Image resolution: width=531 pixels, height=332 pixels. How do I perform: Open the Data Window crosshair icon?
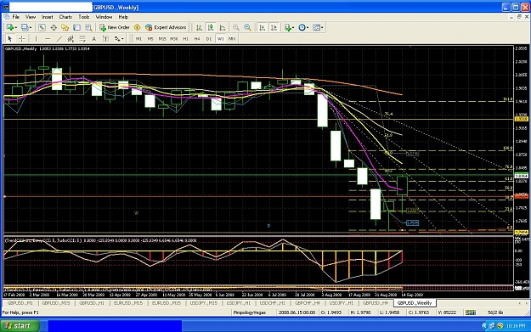point(54,27)
